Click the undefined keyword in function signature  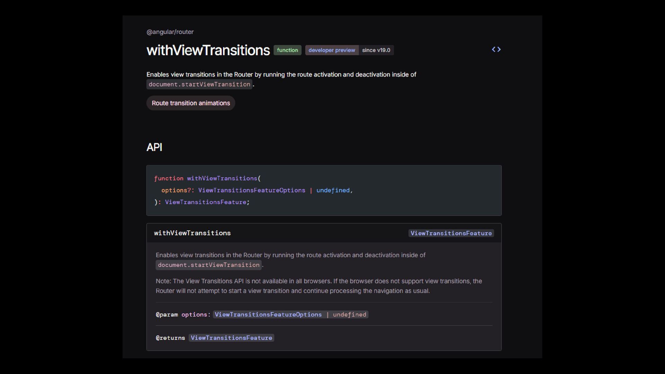332,190
